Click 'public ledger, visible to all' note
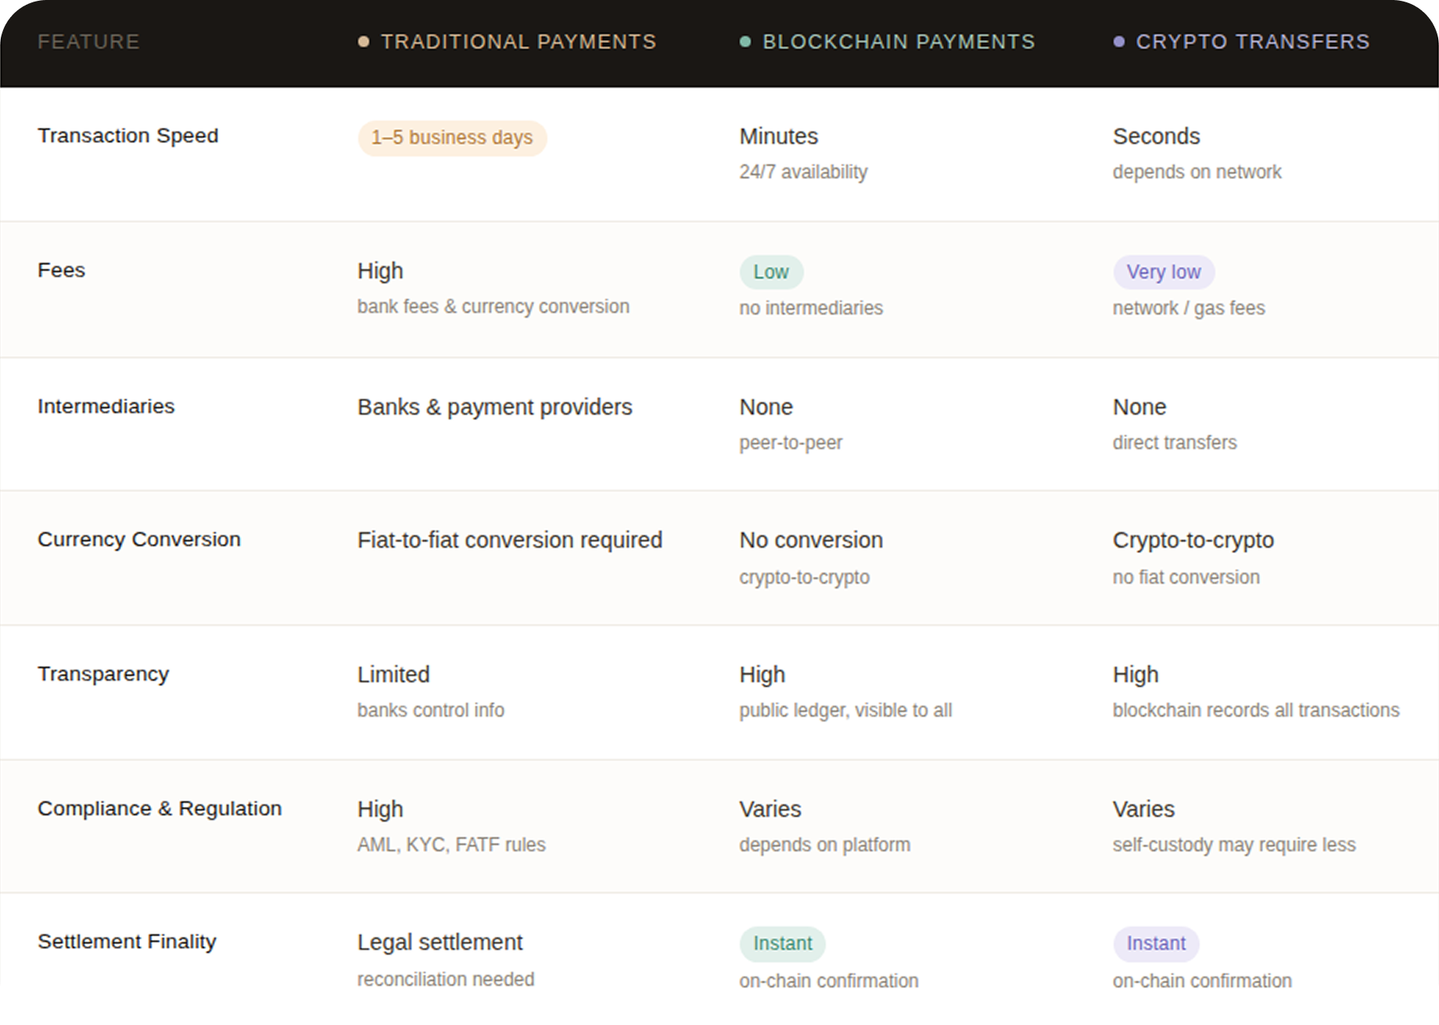Viewport: 1439px width, 1025px height. (x=845, y=710)
